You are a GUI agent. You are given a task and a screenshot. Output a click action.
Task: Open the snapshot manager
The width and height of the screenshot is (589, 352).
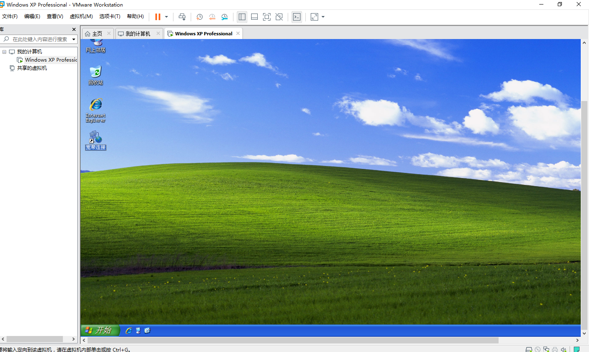[x=224, y=17]
